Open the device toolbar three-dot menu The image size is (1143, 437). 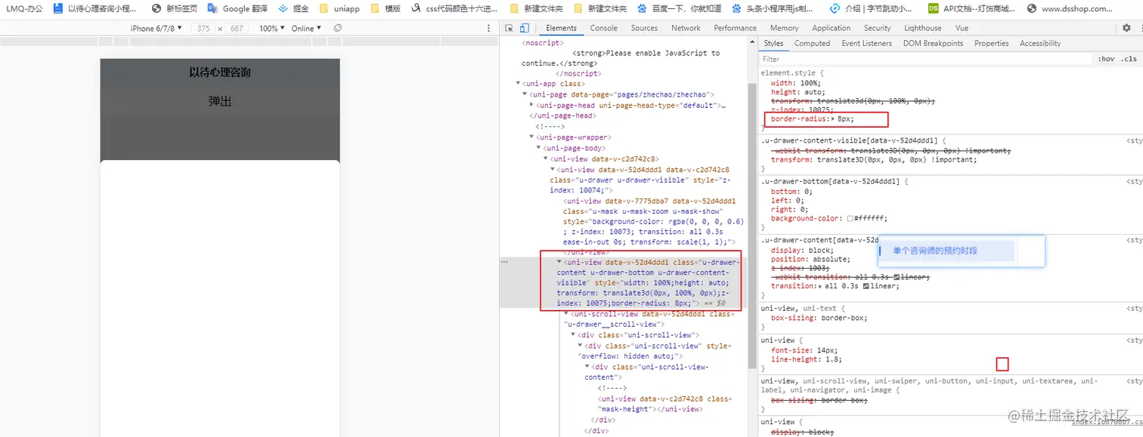click(x=489, y=28)
